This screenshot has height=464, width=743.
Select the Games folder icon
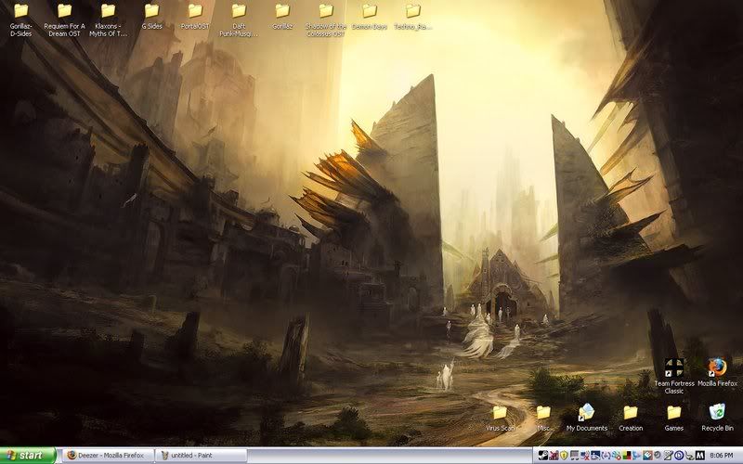[x=674, y=413]
